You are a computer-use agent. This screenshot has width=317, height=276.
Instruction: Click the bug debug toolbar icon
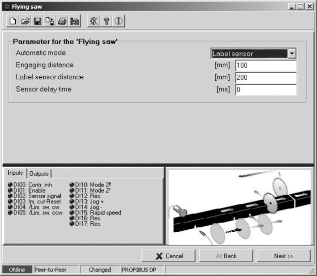coord(94,21)
